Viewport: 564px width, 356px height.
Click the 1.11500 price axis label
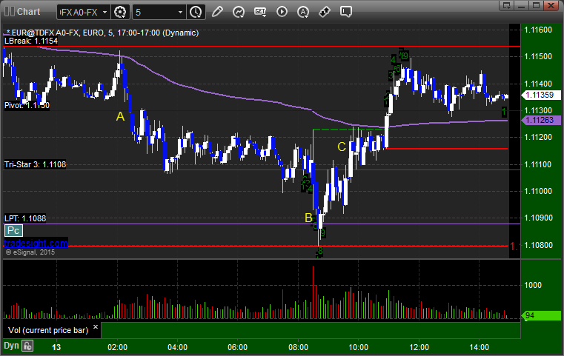[x=538, y=56]
